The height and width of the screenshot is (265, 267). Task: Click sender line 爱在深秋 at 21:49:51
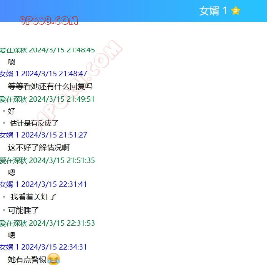pyautogui.click(x=47, y=99)
